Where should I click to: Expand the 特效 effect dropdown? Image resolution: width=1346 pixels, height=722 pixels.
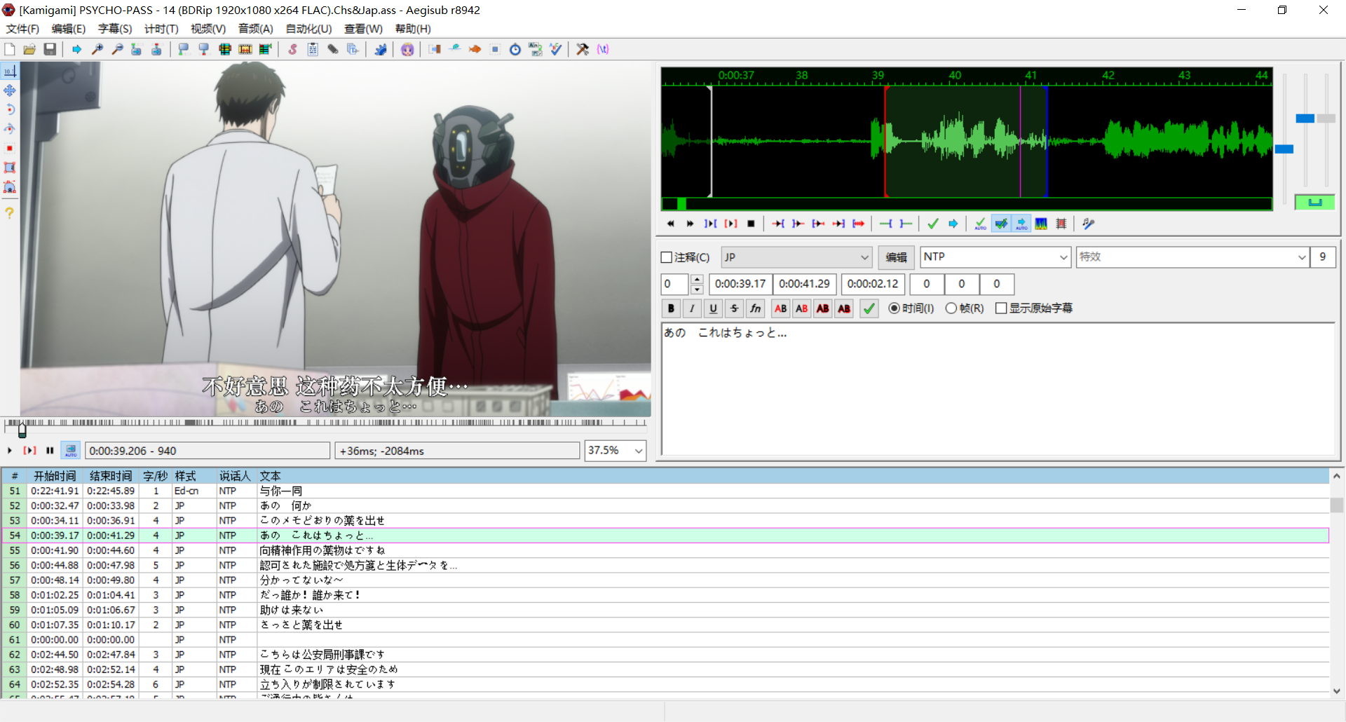tap(1302, 257)
